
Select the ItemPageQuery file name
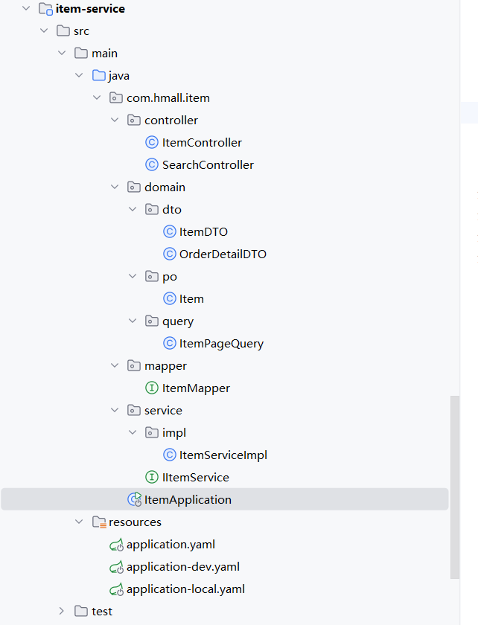click(x=221, y=344)
